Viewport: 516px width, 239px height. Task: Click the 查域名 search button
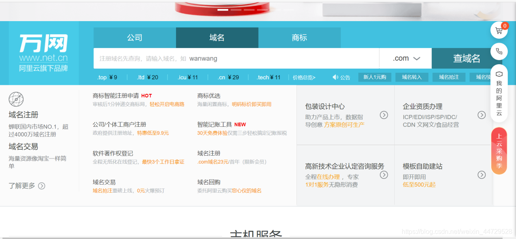click(x=466, y=58)
